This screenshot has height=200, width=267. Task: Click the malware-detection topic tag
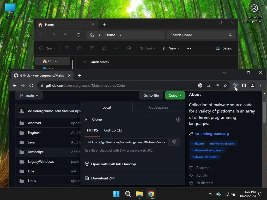coord(205,157)
